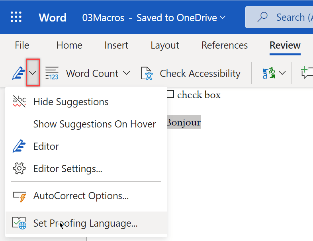Click the Search box
The width and height of the screenshot is (313, 241).
[279, 17]
